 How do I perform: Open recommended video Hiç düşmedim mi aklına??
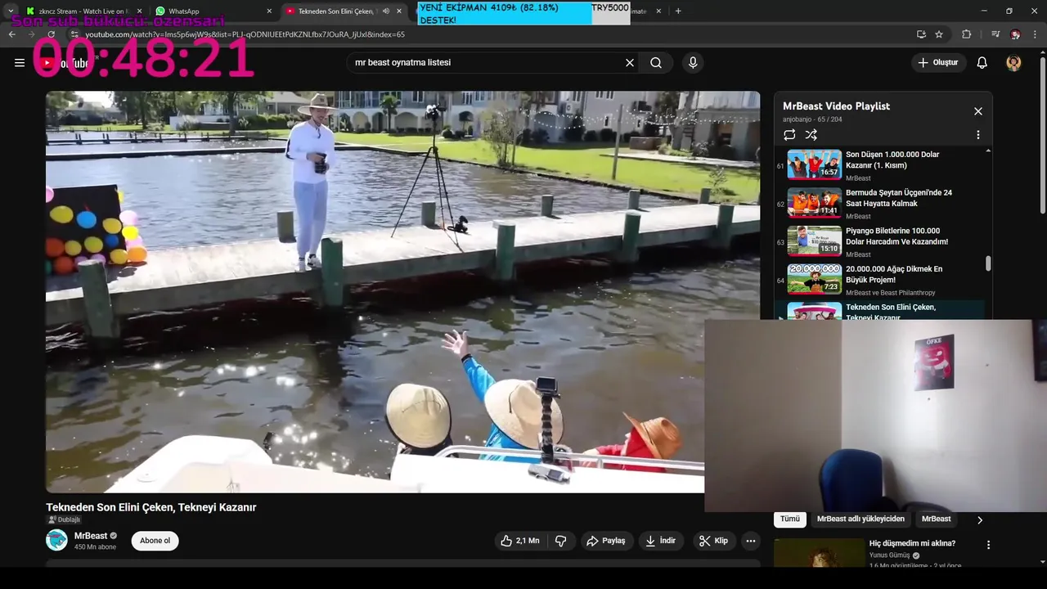click(912, 543)
